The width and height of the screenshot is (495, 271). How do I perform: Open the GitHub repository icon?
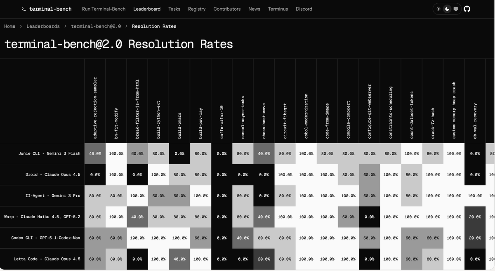pyautogui.click(x=467, y=9)
